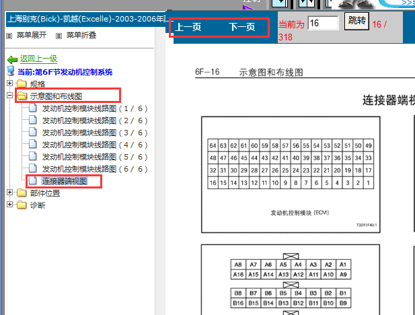Click 返回上一级 link
The width and height of the screenshot is (415, 315).
[x=38, y=59]
